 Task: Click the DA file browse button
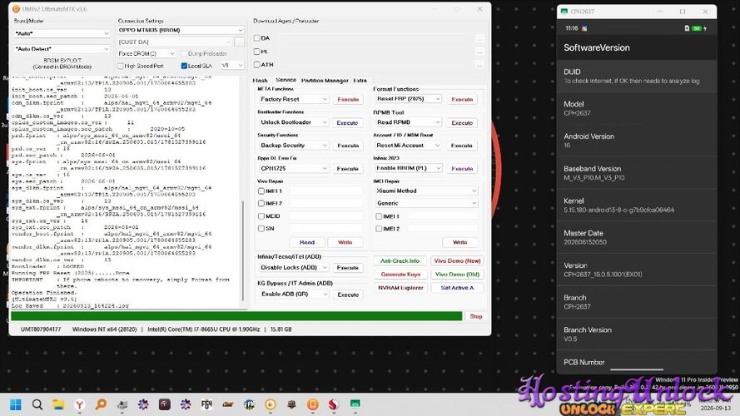pyautogui.click(x=479, y=38)
